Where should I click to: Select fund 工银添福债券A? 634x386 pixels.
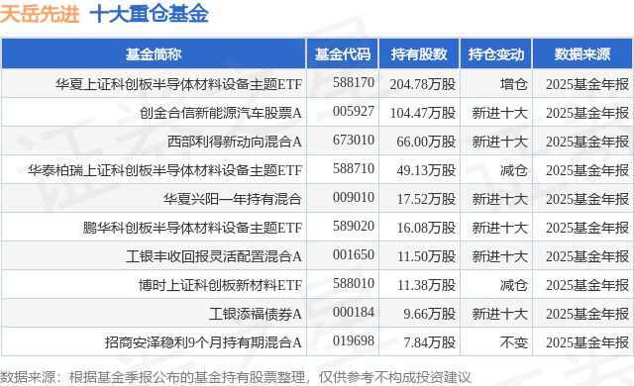(x=256, y=314)
